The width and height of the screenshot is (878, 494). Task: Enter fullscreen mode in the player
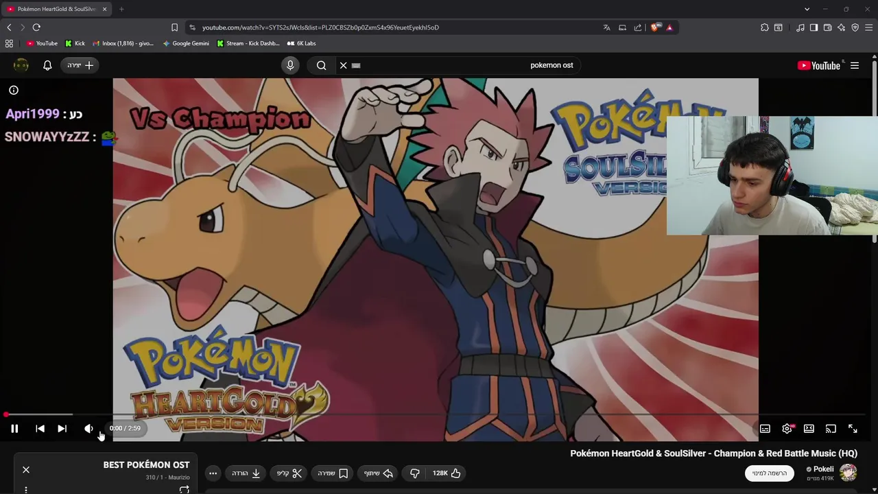tap(853, 429)
